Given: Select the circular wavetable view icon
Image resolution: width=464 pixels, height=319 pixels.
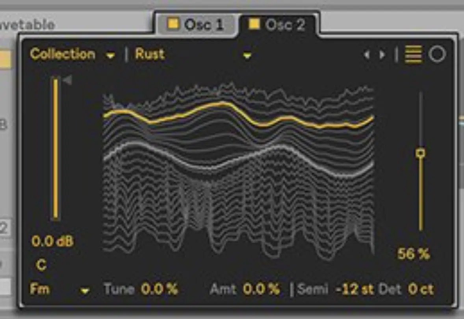Looking at the screenshot, I should point(437,54).
